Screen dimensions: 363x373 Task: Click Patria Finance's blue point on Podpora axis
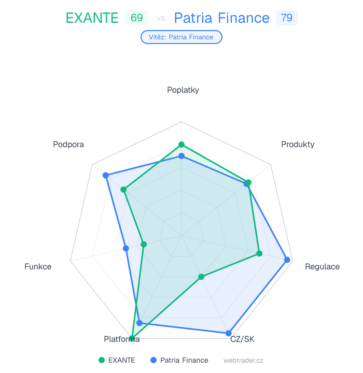106,176
